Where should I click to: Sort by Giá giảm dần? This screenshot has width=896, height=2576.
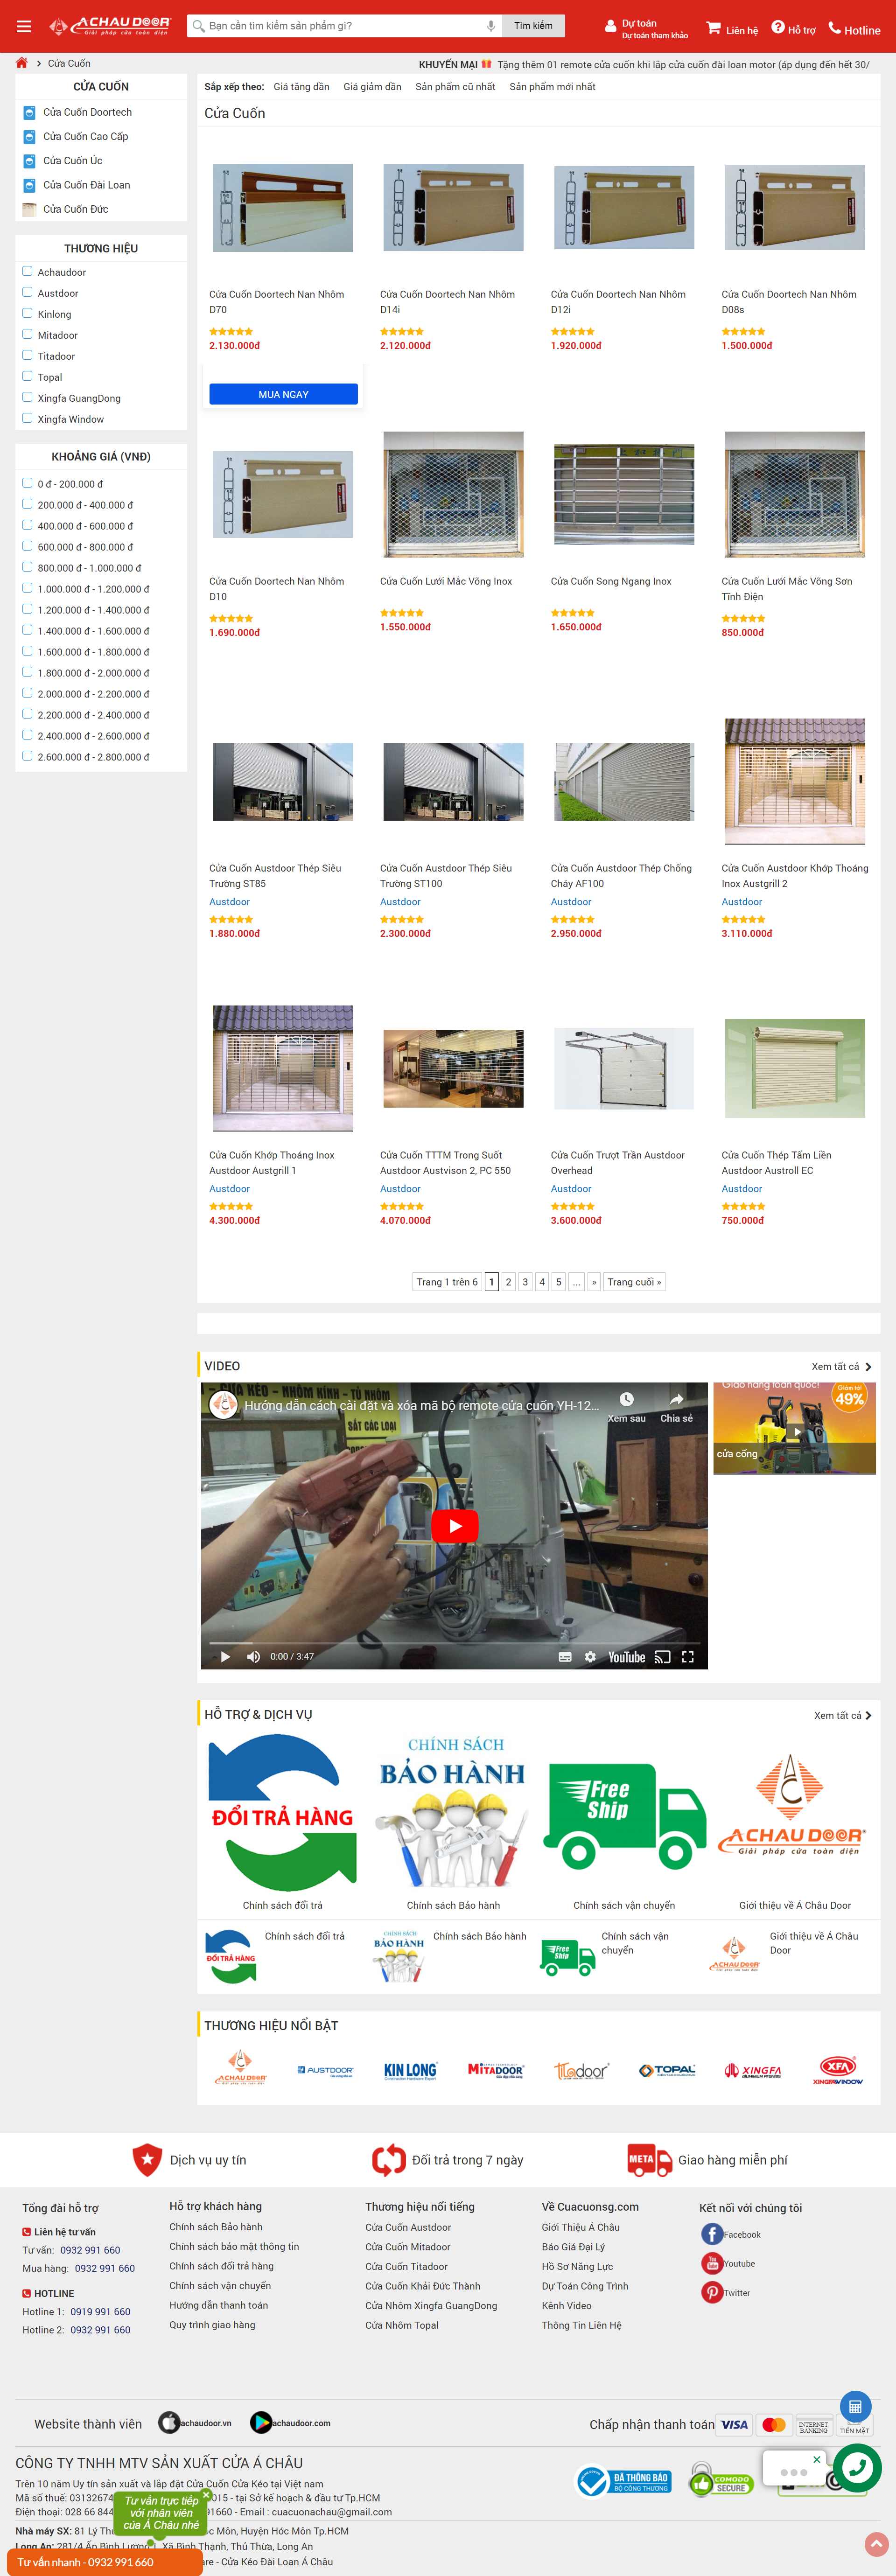tap(372, 87)
